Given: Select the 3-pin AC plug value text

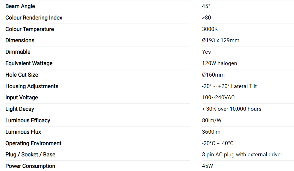Looking at the screenshot, I should (x=242, y=155).
